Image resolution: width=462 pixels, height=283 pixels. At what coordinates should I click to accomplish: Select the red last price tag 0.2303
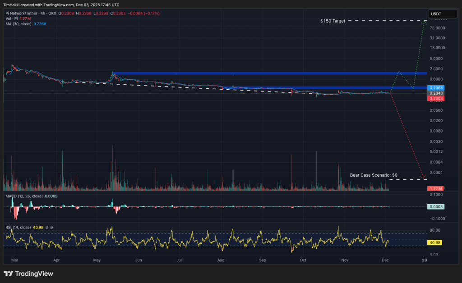click(x=436, y=98)
